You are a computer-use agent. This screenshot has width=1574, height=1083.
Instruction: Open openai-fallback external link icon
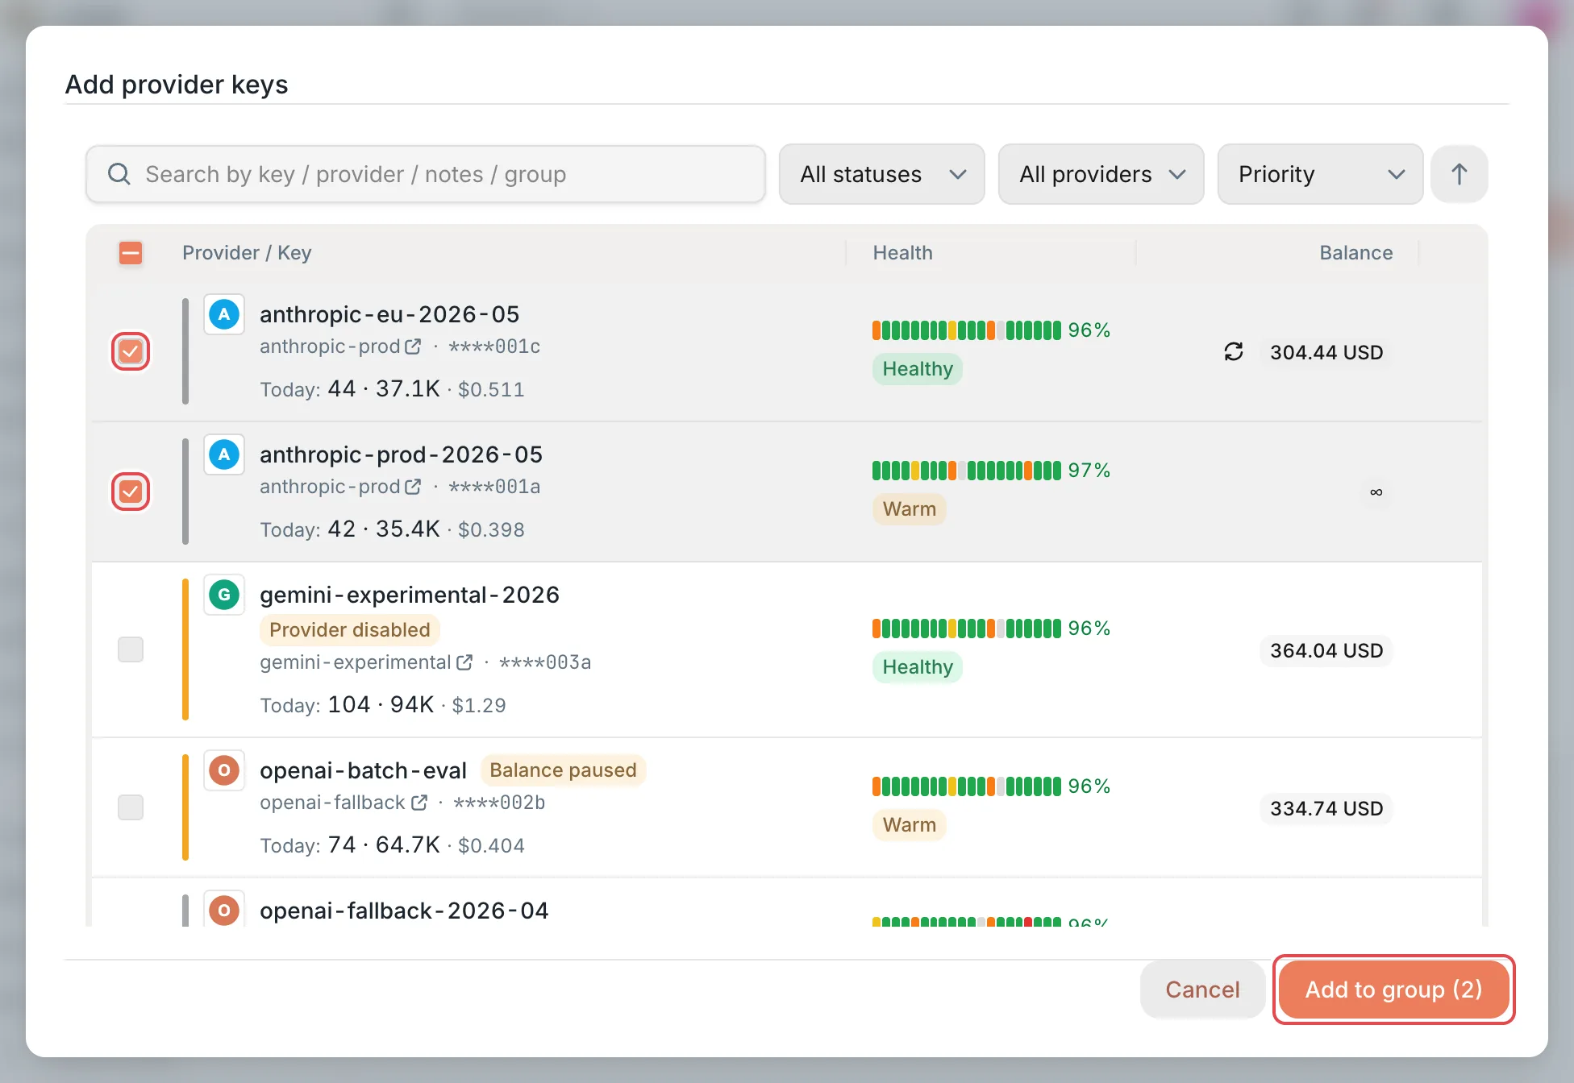pos(419,803)
